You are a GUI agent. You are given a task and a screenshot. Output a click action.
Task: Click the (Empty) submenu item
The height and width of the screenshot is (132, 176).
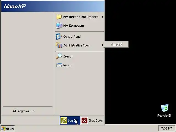tap(116, 44)
